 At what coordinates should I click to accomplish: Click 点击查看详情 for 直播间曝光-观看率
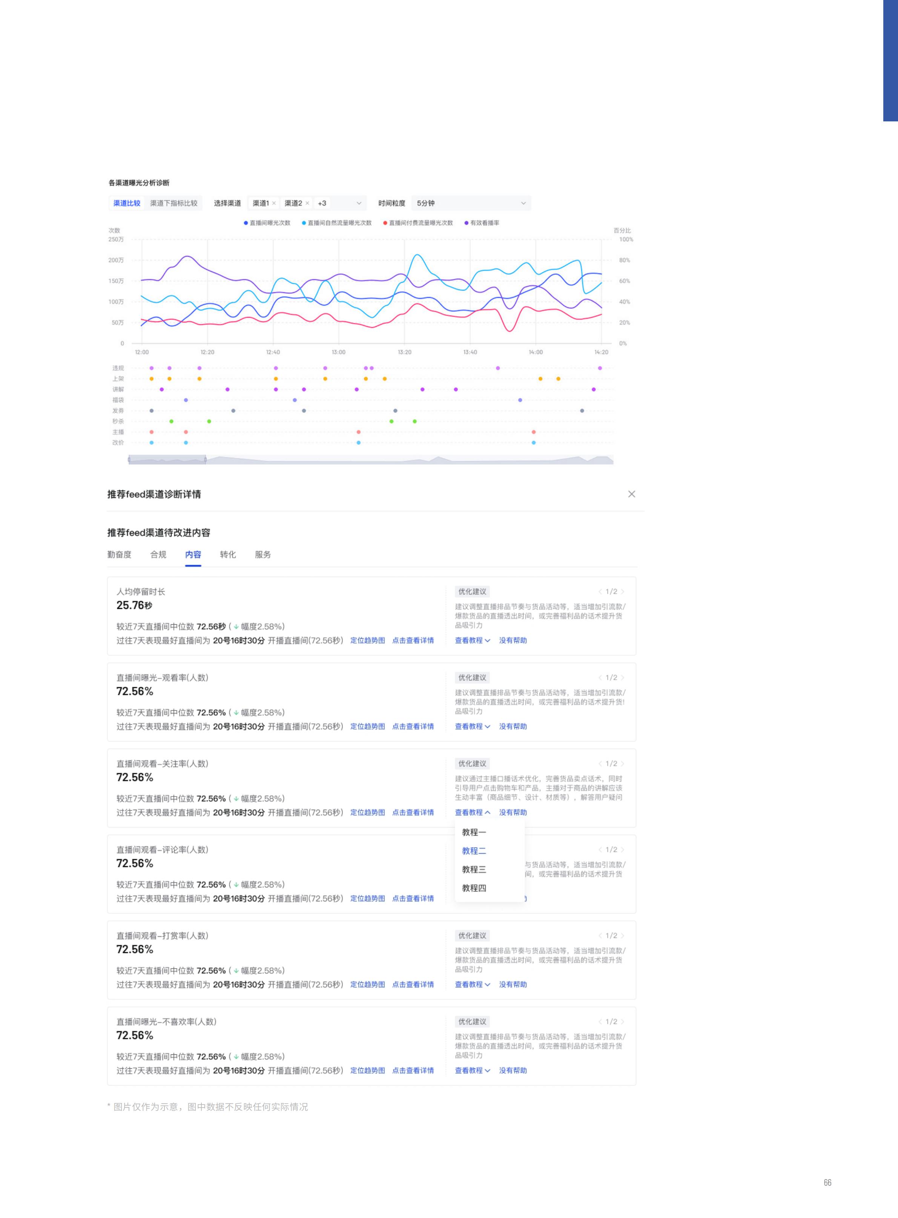tap(413, 726)
